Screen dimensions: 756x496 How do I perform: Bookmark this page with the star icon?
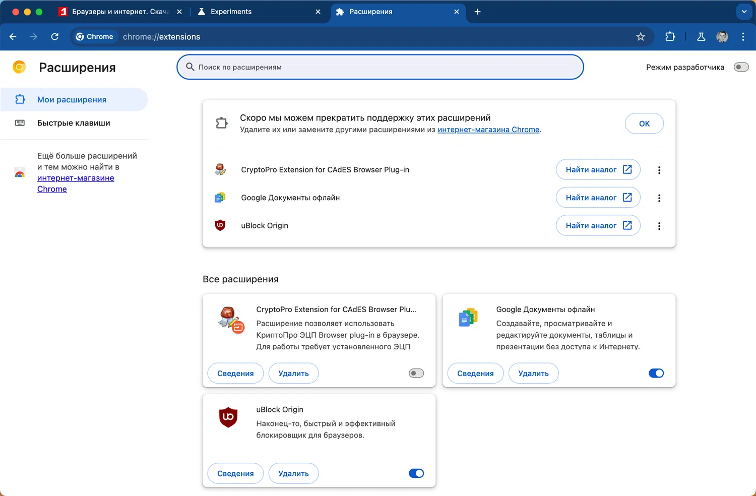[x=641, y=37]
